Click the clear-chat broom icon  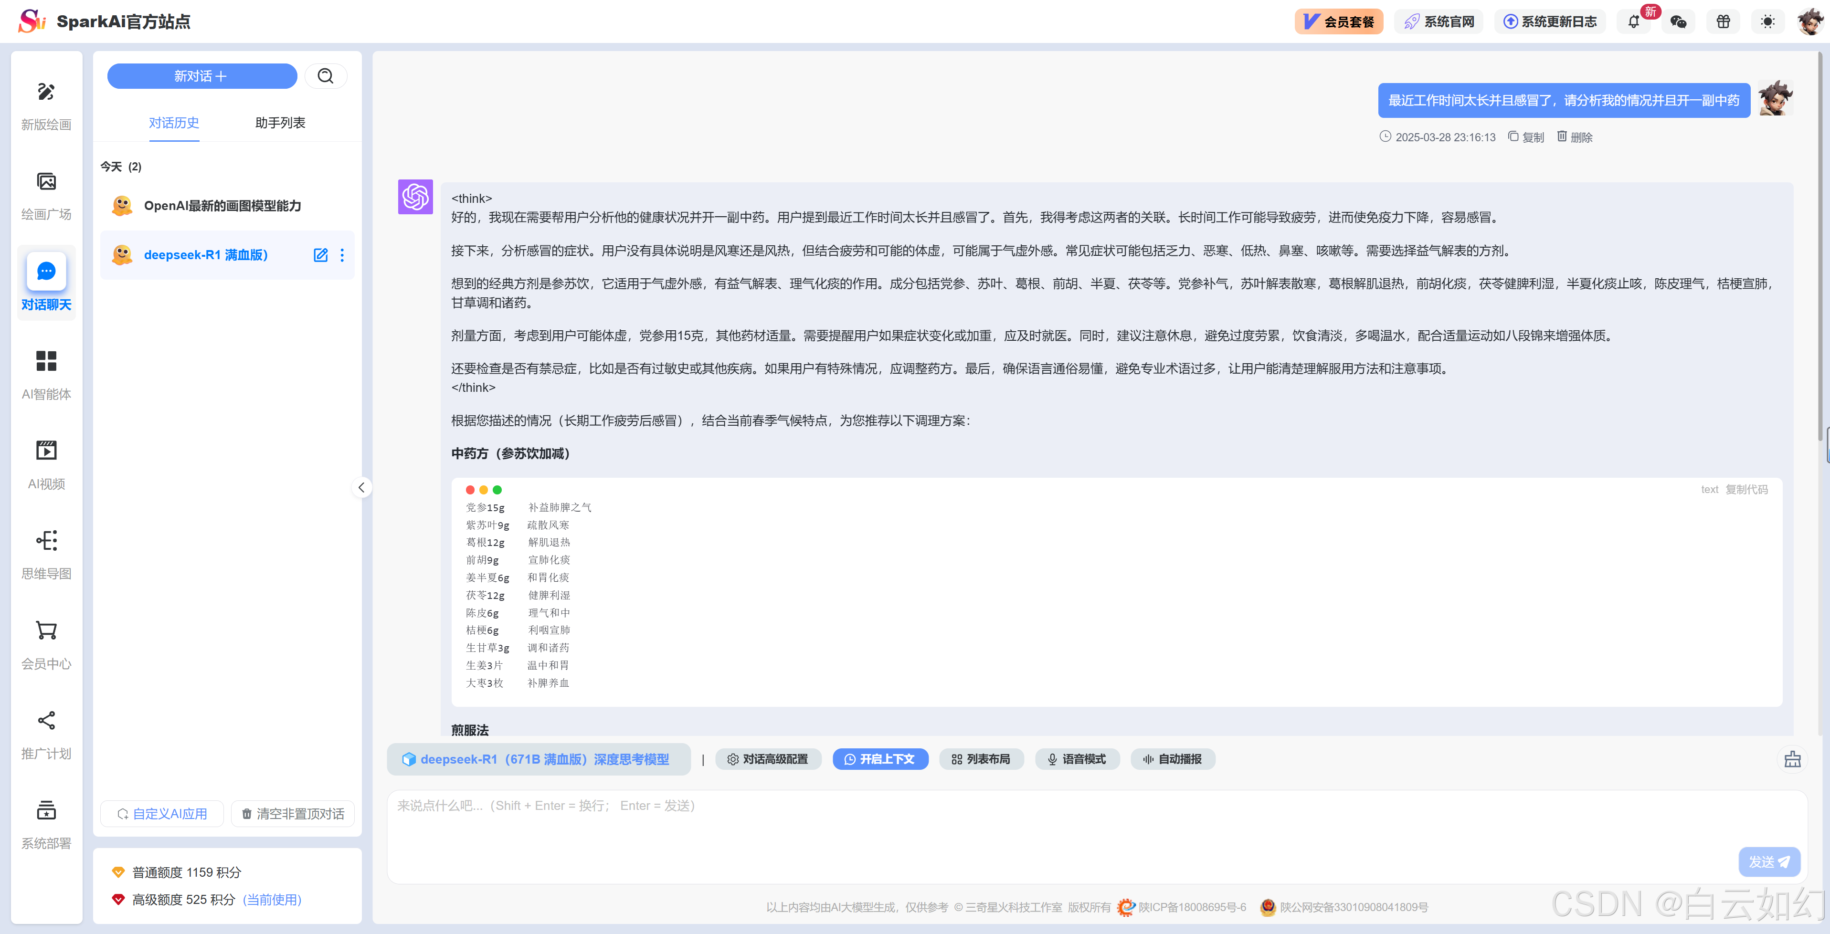1792,759
